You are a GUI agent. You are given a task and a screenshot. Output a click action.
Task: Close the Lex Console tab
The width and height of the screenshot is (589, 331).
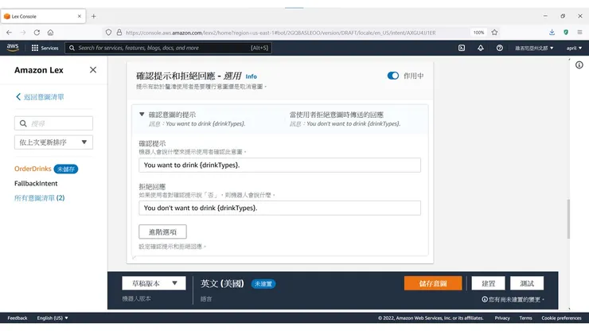pyautogui.click(x=80, y=16)
